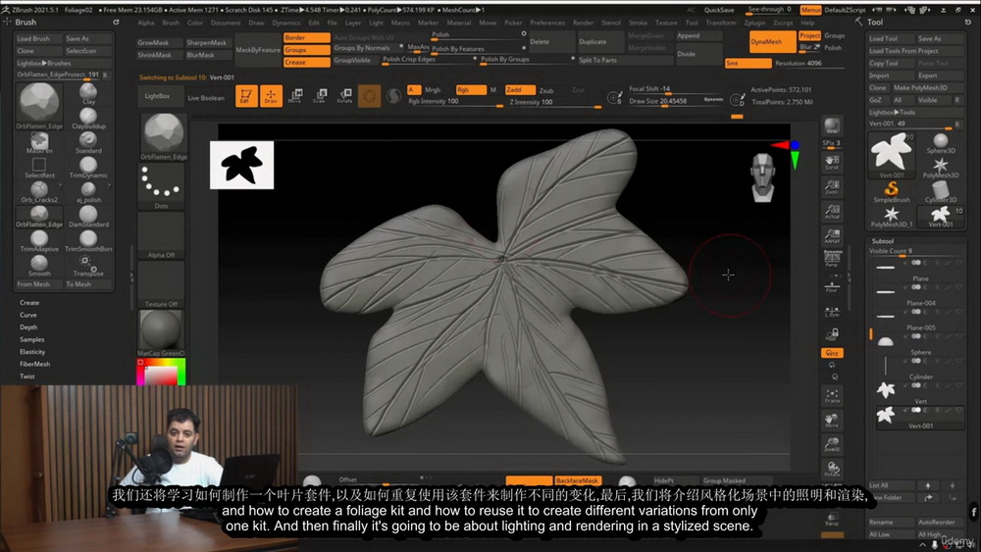The height and width of the screenshot is (552, 981).
Task: Expand the FiberMesh brush section
Action: tap(34, 364)
